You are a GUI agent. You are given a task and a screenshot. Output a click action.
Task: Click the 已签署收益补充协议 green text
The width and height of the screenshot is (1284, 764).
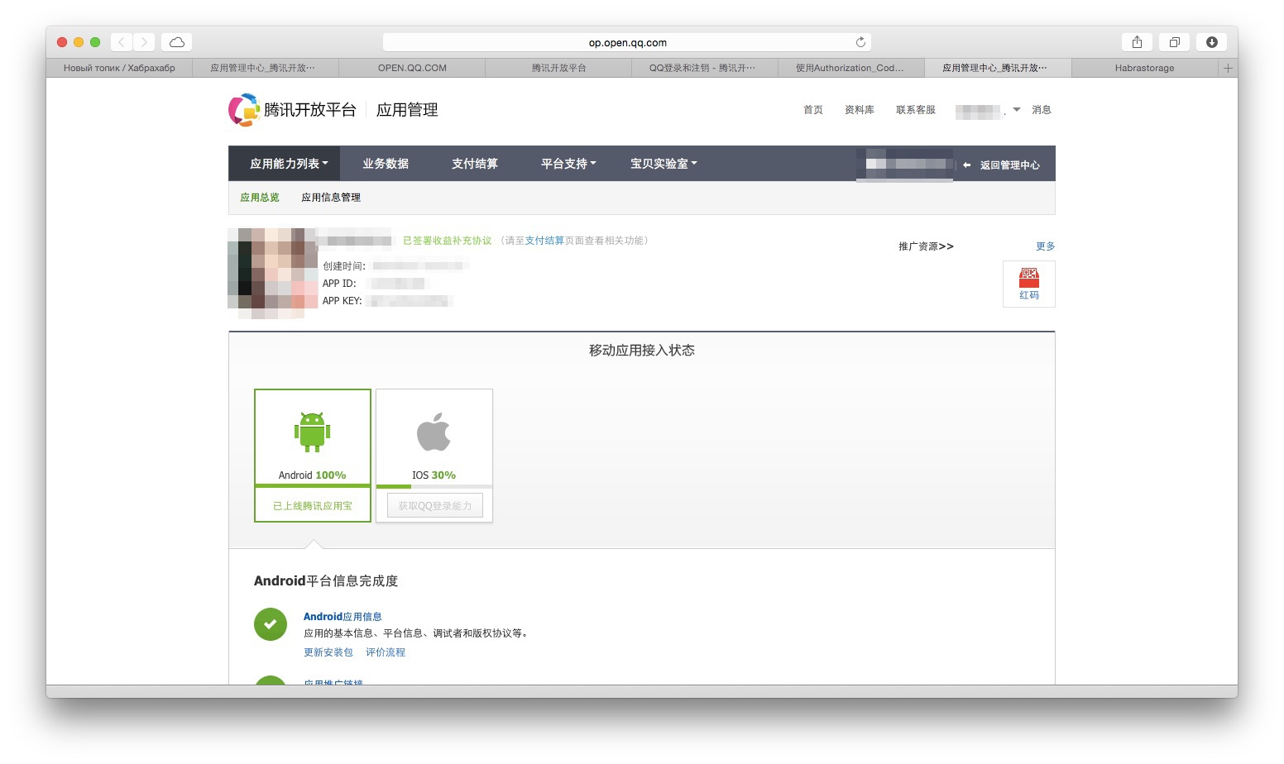coord(448,241)
